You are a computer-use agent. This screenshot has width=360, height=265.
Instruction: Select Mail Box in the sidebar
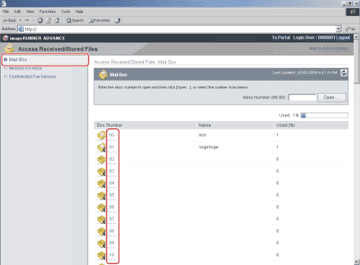tap(18, 60)
